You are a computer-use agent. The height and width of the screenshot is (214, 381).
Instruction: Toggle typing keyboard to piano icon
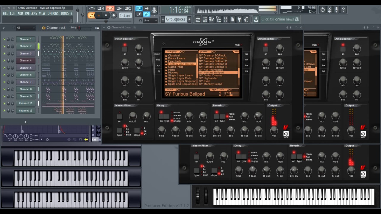pyautogui.click(x=139, y=8)
